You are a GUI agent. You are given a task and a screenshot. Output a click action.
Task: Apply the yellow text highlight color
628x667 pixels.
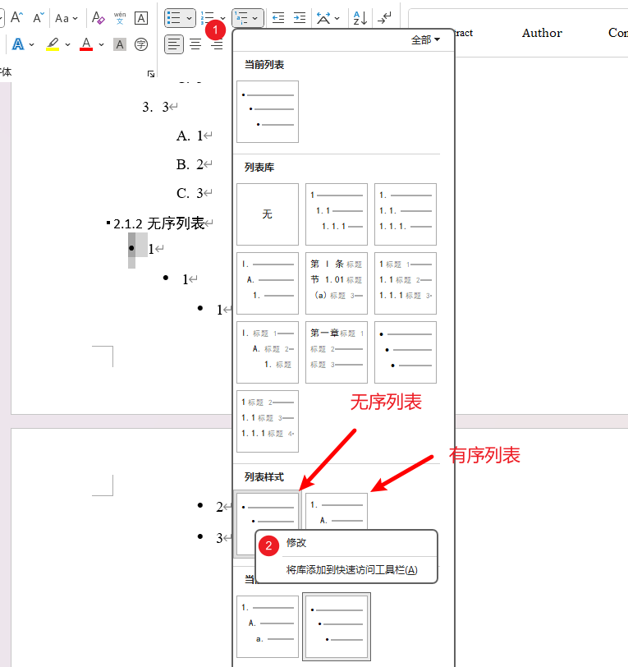coord(53,44)
